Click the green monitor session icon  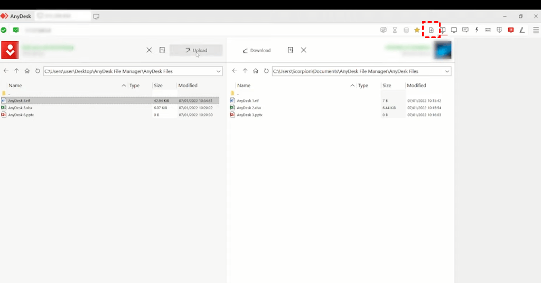[x=16, y=30]
